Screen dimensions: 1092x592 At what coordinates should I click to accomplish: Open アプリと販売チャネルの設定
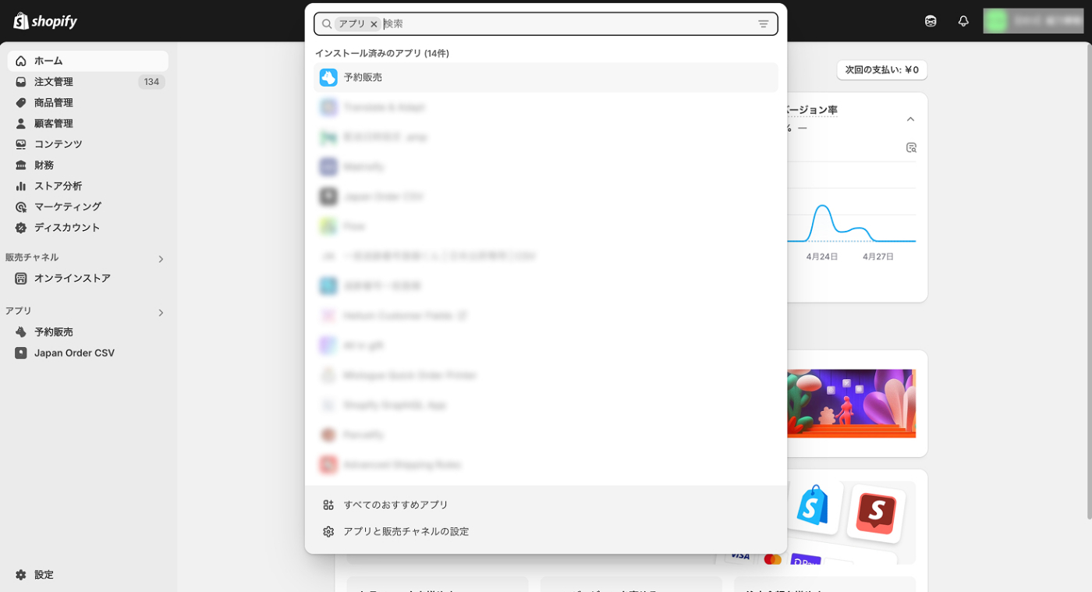[x=546, y=531]
